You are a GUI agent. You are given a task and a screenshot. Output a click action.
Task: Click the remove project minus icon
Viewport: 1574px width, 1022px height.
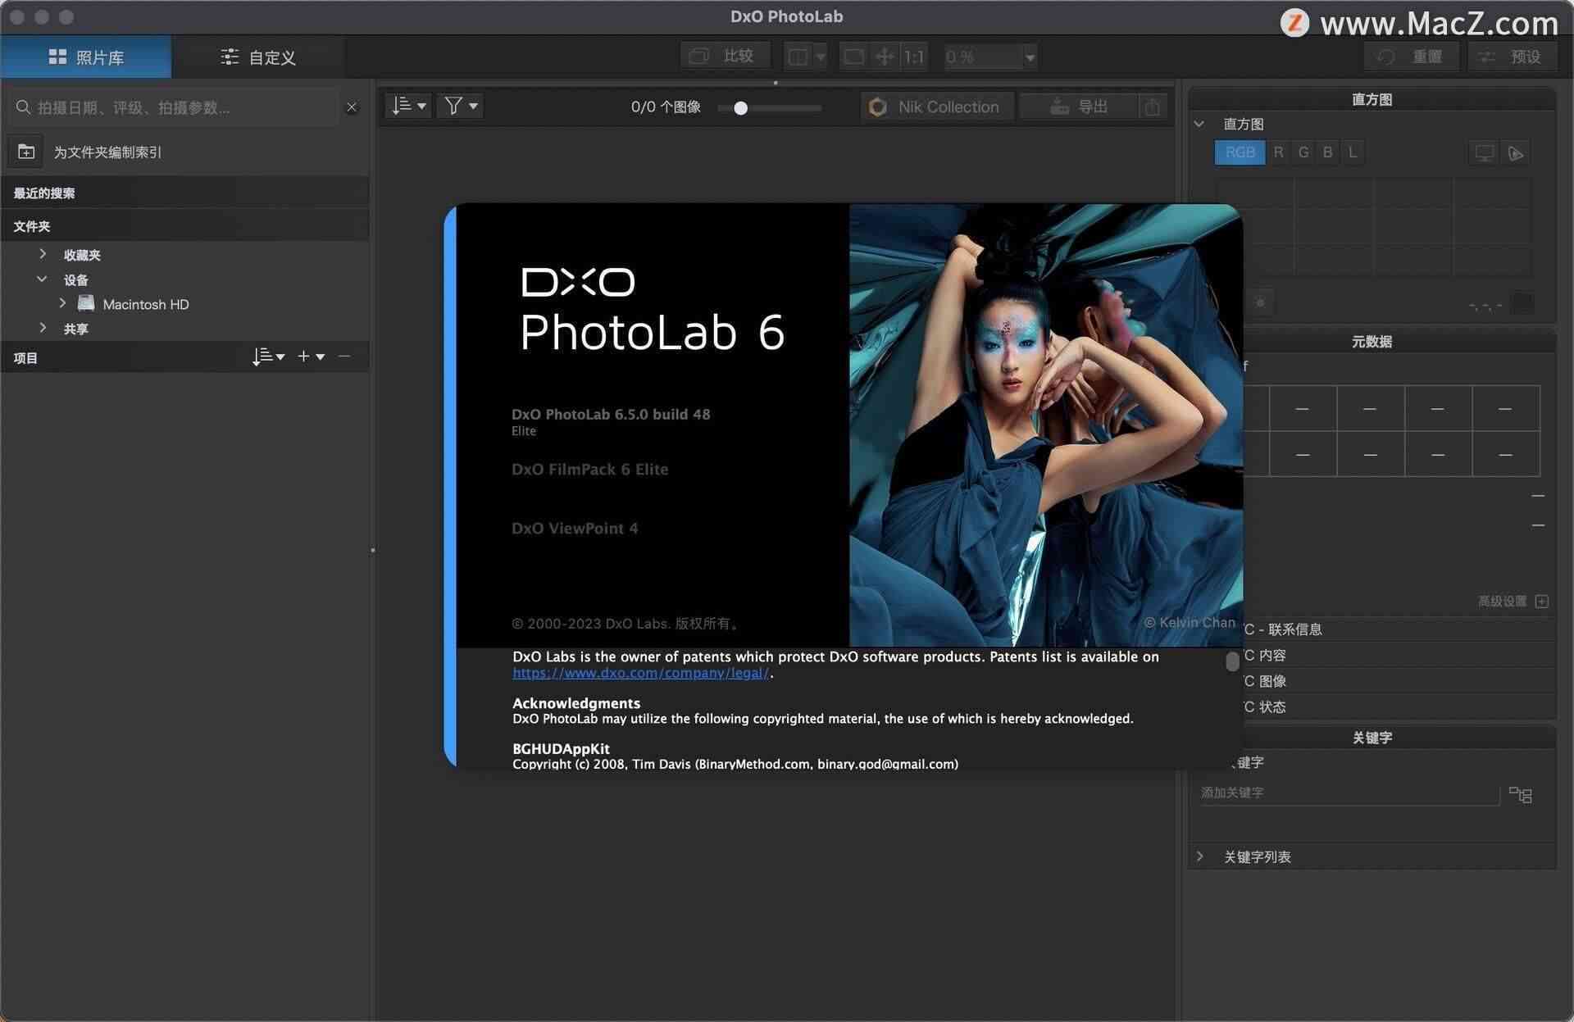pos(344,356)
